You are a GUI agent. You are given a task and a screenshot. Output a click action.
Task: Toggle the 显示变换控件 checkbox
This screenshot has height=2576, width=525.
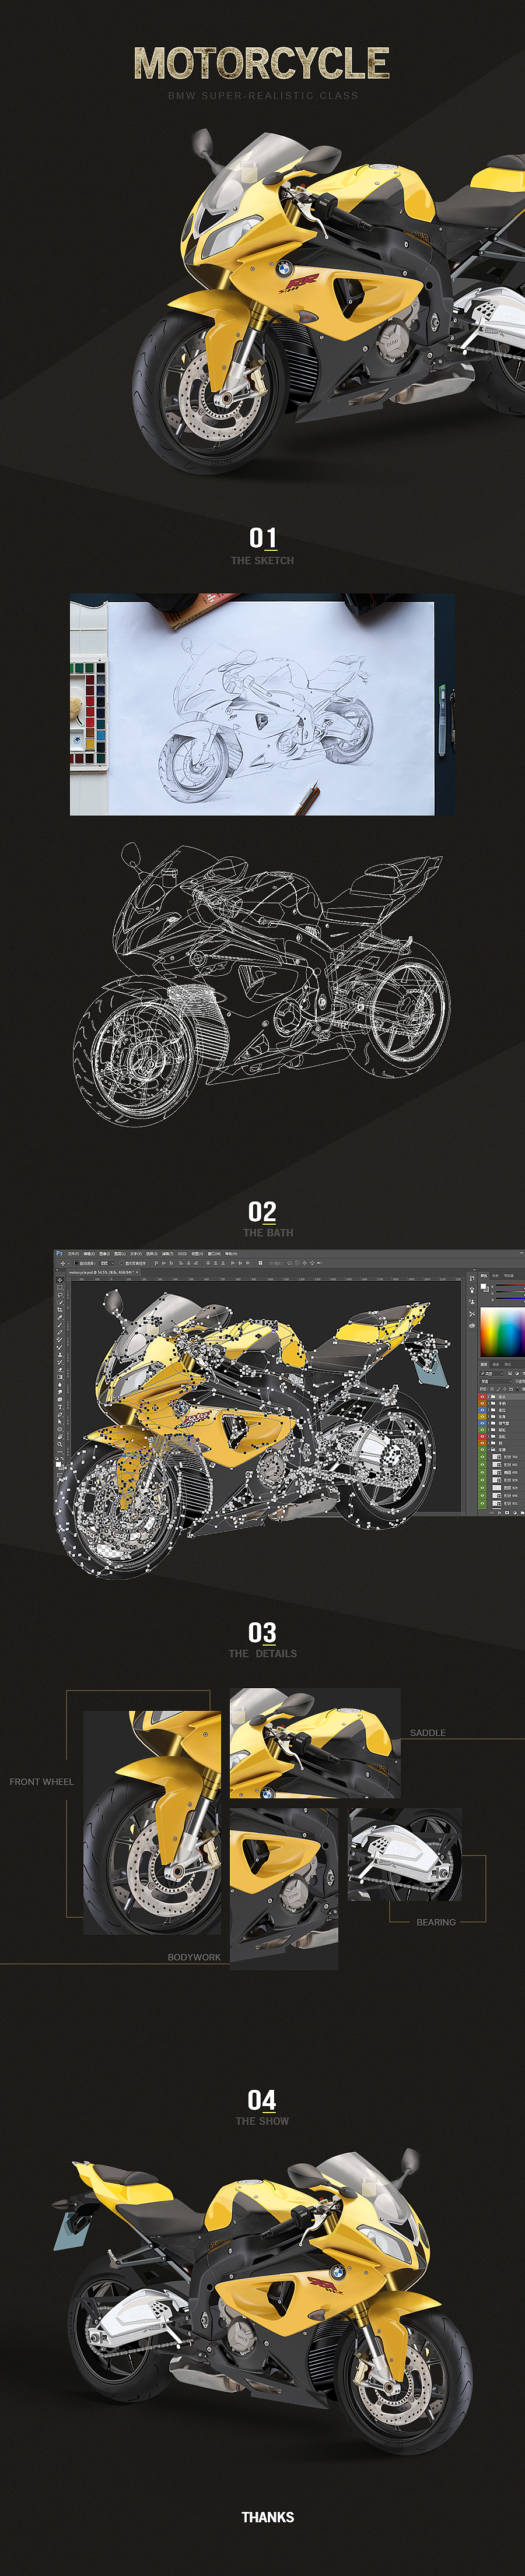pyautogui.click(x=122, y=1264)
